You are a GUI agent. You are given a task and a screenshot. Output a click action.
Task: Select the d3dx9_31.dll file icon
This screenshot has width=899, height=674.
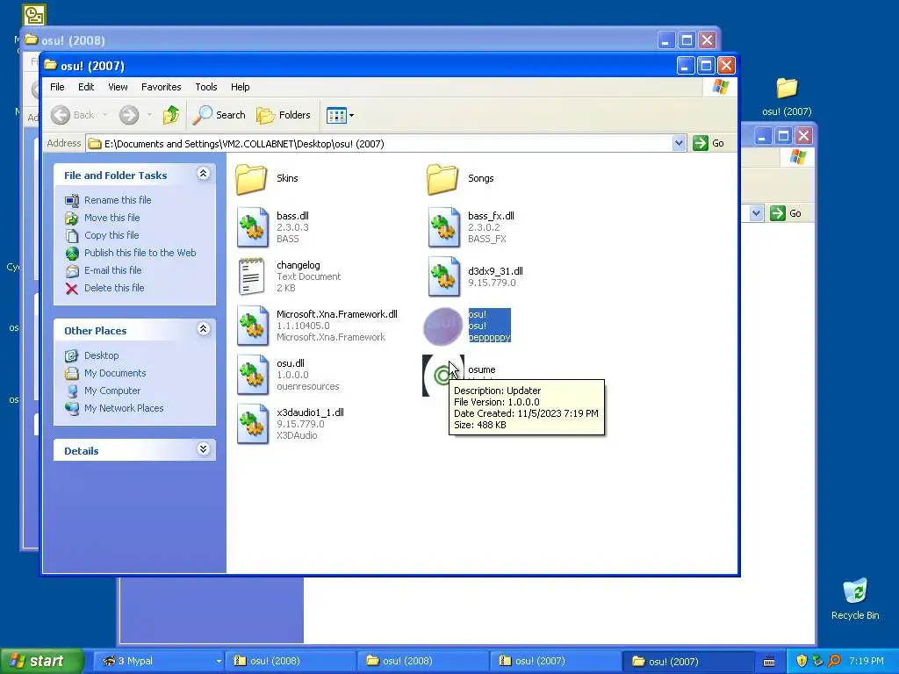[443, 276]
